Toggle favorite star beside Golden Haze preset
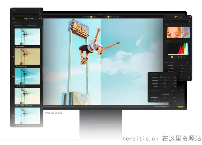The image size is (202, 145). [13, 56]
